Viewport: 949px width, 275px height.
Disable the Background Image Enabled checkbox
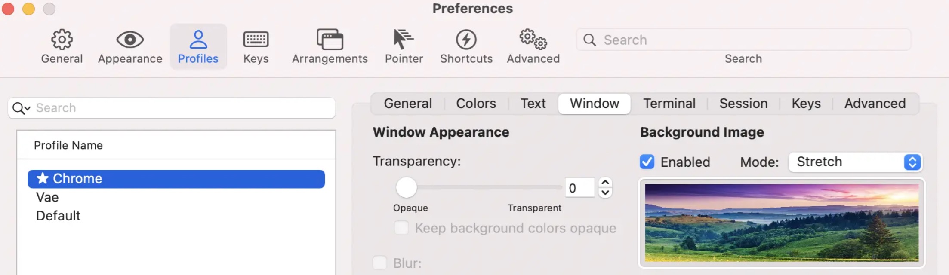(647, 162)
